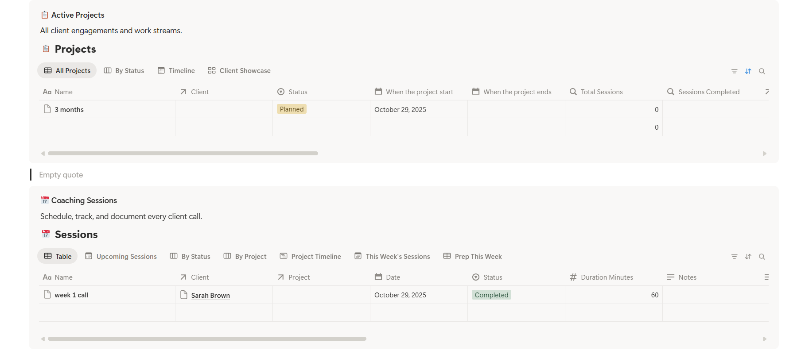Click filter icon in Sessions database
805x354 pixels.
tap(734, 257)
